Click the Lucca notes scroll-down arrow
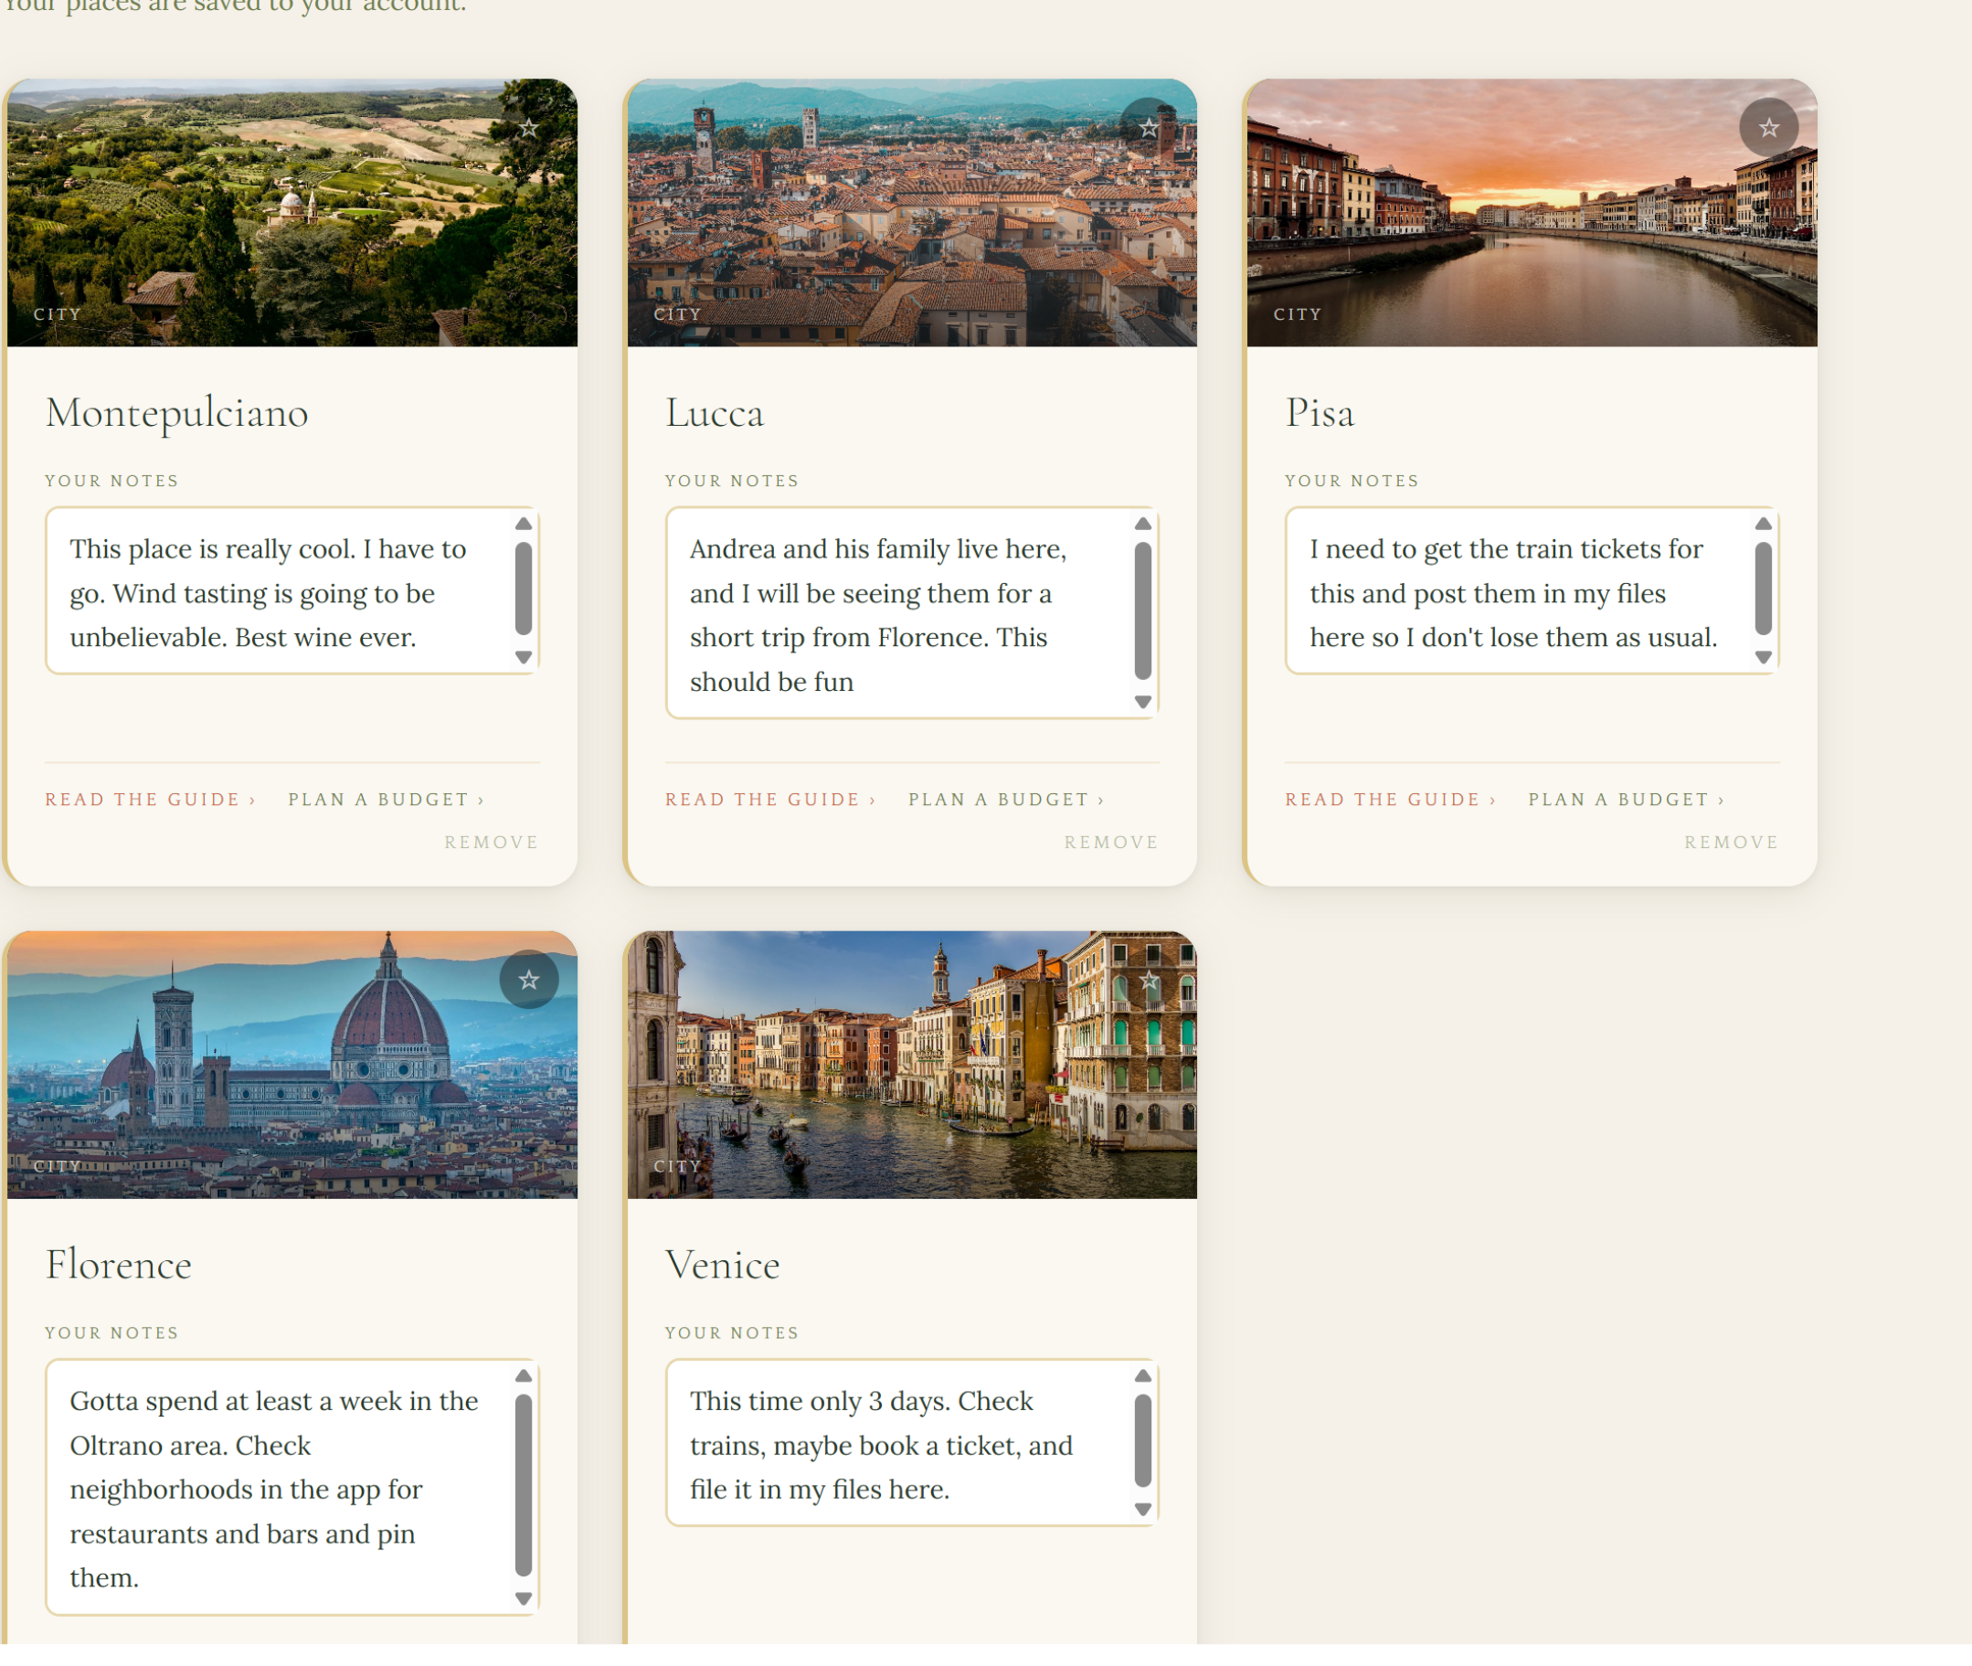 (x=1143, y=702)
